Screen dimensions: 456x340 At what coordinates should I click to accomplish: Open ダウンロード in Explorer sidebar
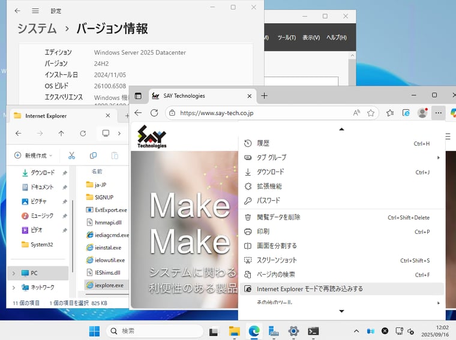coord(42,173)
